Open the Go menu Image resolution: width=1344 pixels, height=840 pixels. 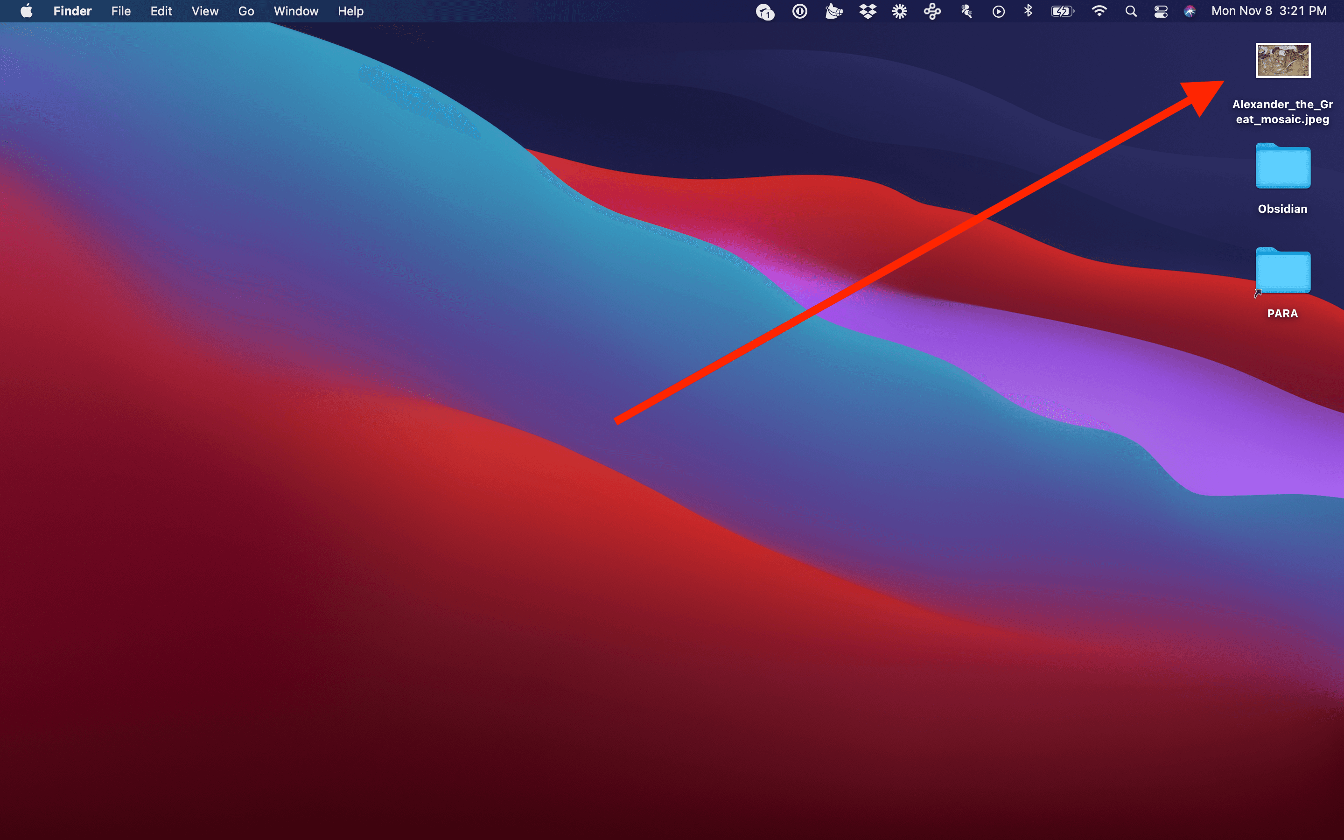pyautogui.click(x=246, y=11)
